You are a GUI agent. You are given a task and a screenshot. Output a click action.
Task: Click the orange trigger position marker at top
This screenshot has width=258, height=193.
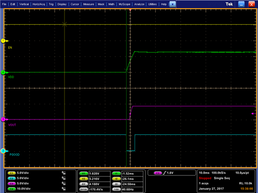(x=130, y=10)
